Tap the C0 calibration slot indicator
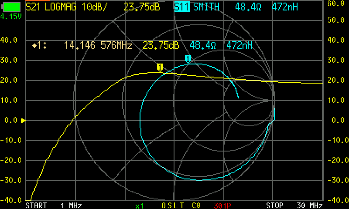Screen dimensions: 349x209 coord(196,206)
